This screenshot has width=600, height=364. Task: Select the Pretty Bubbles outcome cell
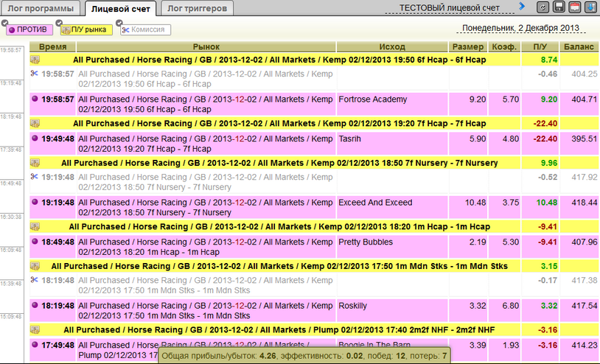click(x=392, y=247)
